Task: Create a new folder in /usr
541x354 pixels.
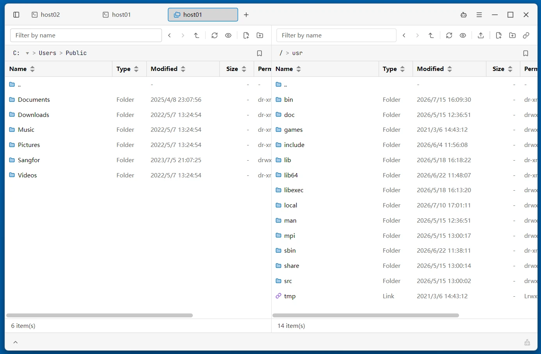Action: coord(513,35)
